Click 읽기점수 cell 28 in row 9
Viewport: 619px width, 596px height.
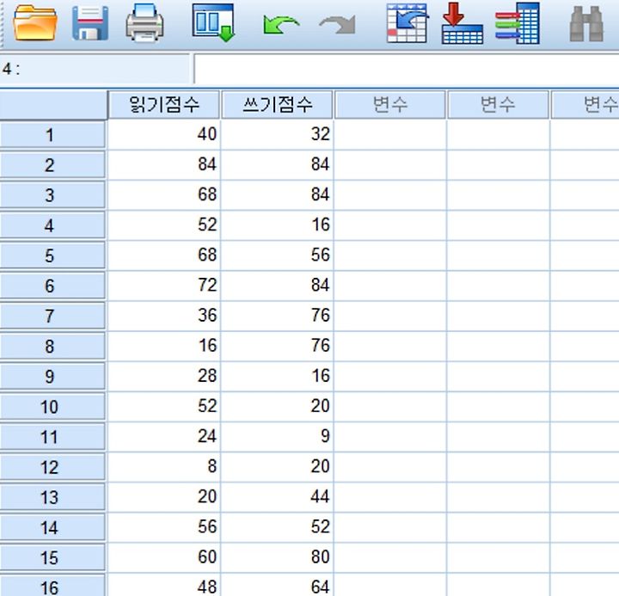pyautogui.click(x=164, y=377)
